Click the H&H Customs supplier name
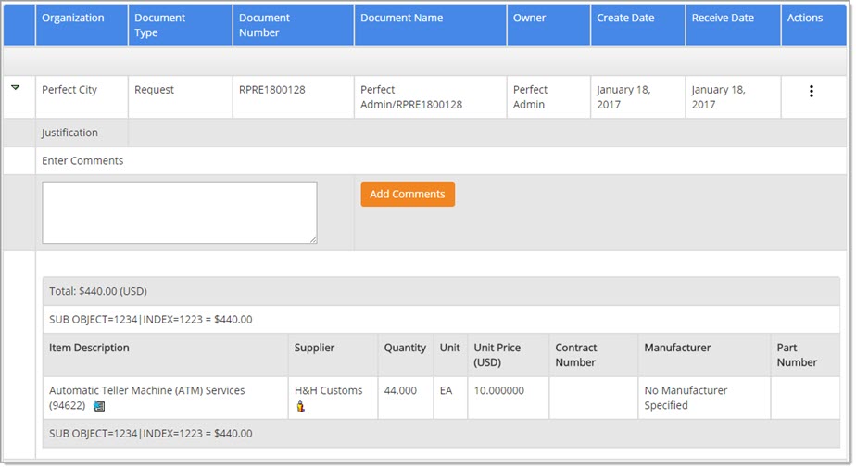Viewport: 856px width, 469px height. 328,391
